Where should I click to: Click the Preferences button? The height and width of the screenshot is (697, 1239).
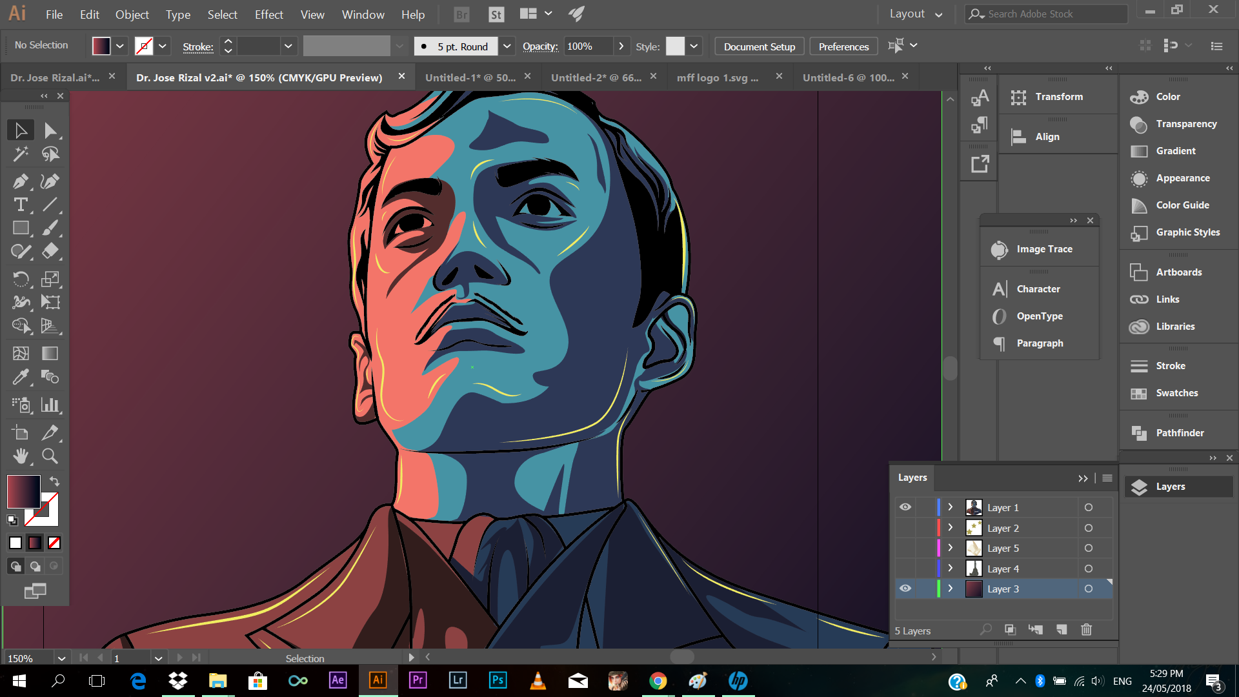point(843,46)
